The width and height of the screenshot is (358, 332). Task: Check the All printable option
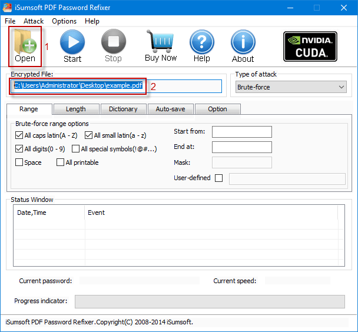point(60,162)
